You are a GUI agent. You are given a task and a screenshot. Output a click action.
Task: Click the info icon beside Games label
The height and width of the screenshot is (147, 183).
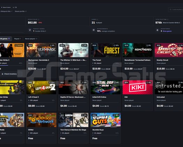click(x=98, y=20)
